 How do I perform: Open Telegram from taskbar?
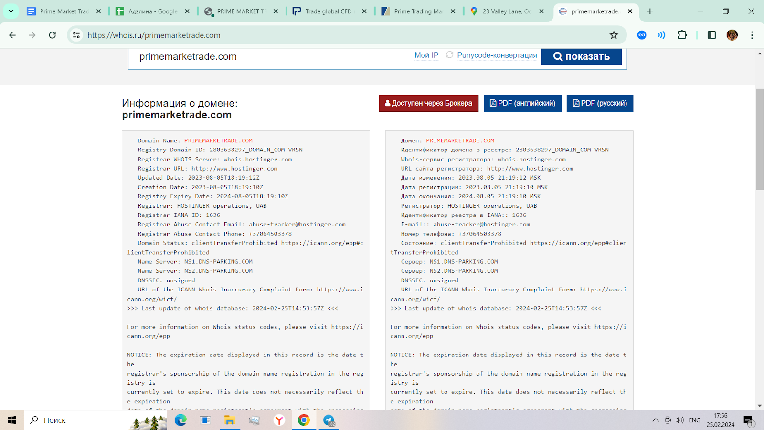pos(329,420)
